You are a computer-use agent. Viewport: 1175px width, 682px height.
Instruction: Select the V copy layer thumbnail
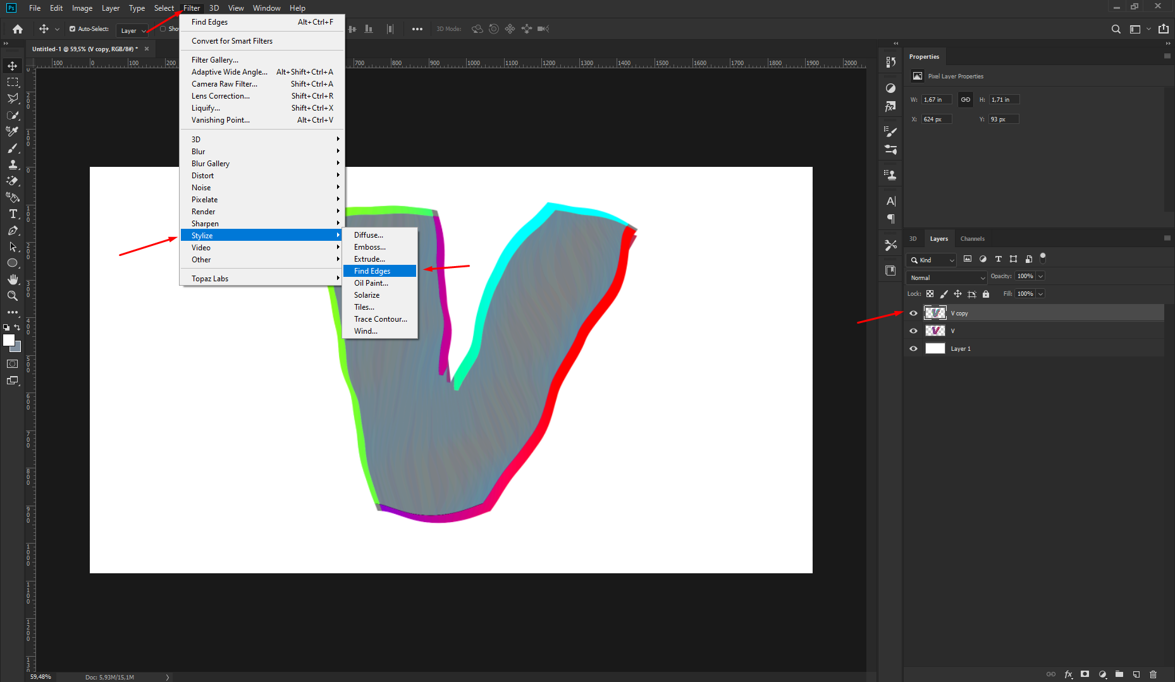[x=935, y=313]
